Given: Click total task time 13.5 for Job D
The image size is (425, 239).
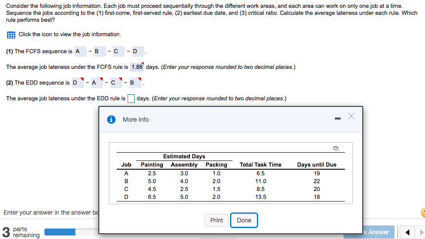Looking at the screenshot, I should [x=260, y=197].
